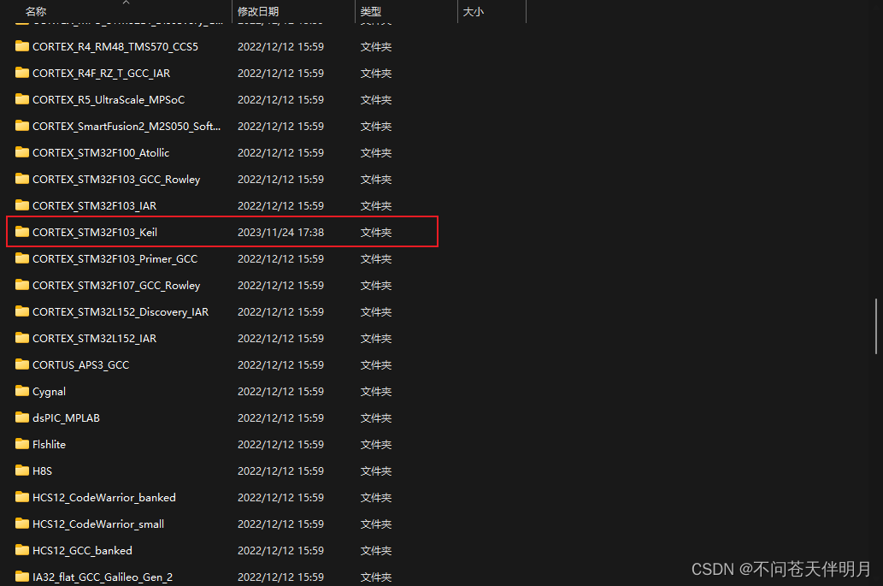Select the HCS12_GCC_banked folder name
The height and width of the screenshot is (586, 883).
coord(82,550)
